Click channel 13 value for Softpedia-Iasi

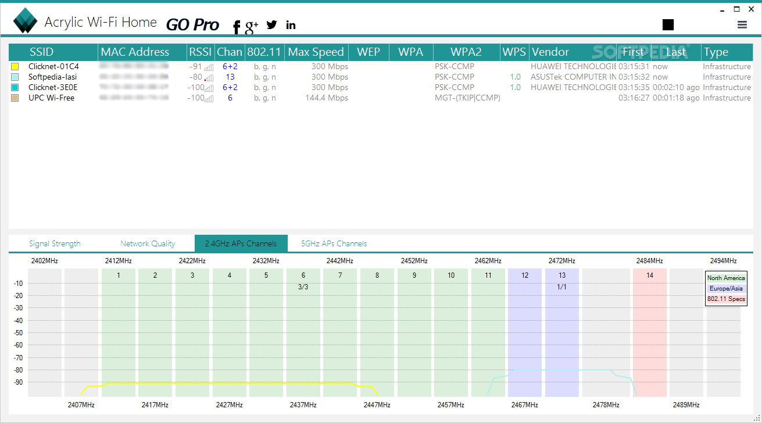pyautogui.click(x=230, y=77)
